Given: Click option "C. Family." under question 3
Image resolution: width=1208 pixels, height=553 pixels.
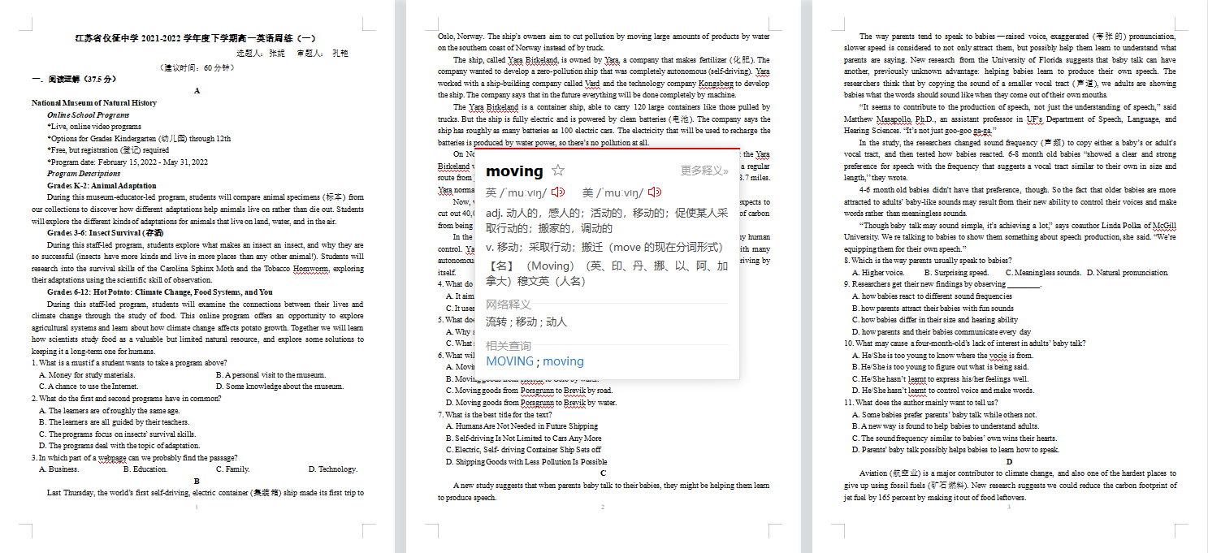Looking at the screenshot, I should pyautogui.click(x=233, y=469).
